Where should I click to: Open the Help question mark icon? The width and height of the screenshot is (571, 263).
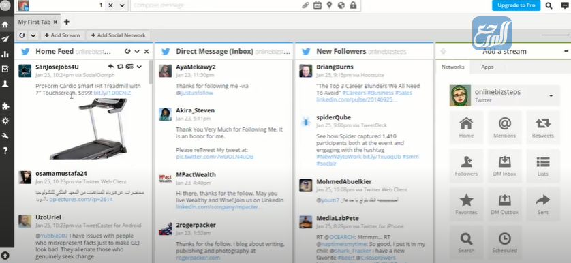[x=5, y=151]
